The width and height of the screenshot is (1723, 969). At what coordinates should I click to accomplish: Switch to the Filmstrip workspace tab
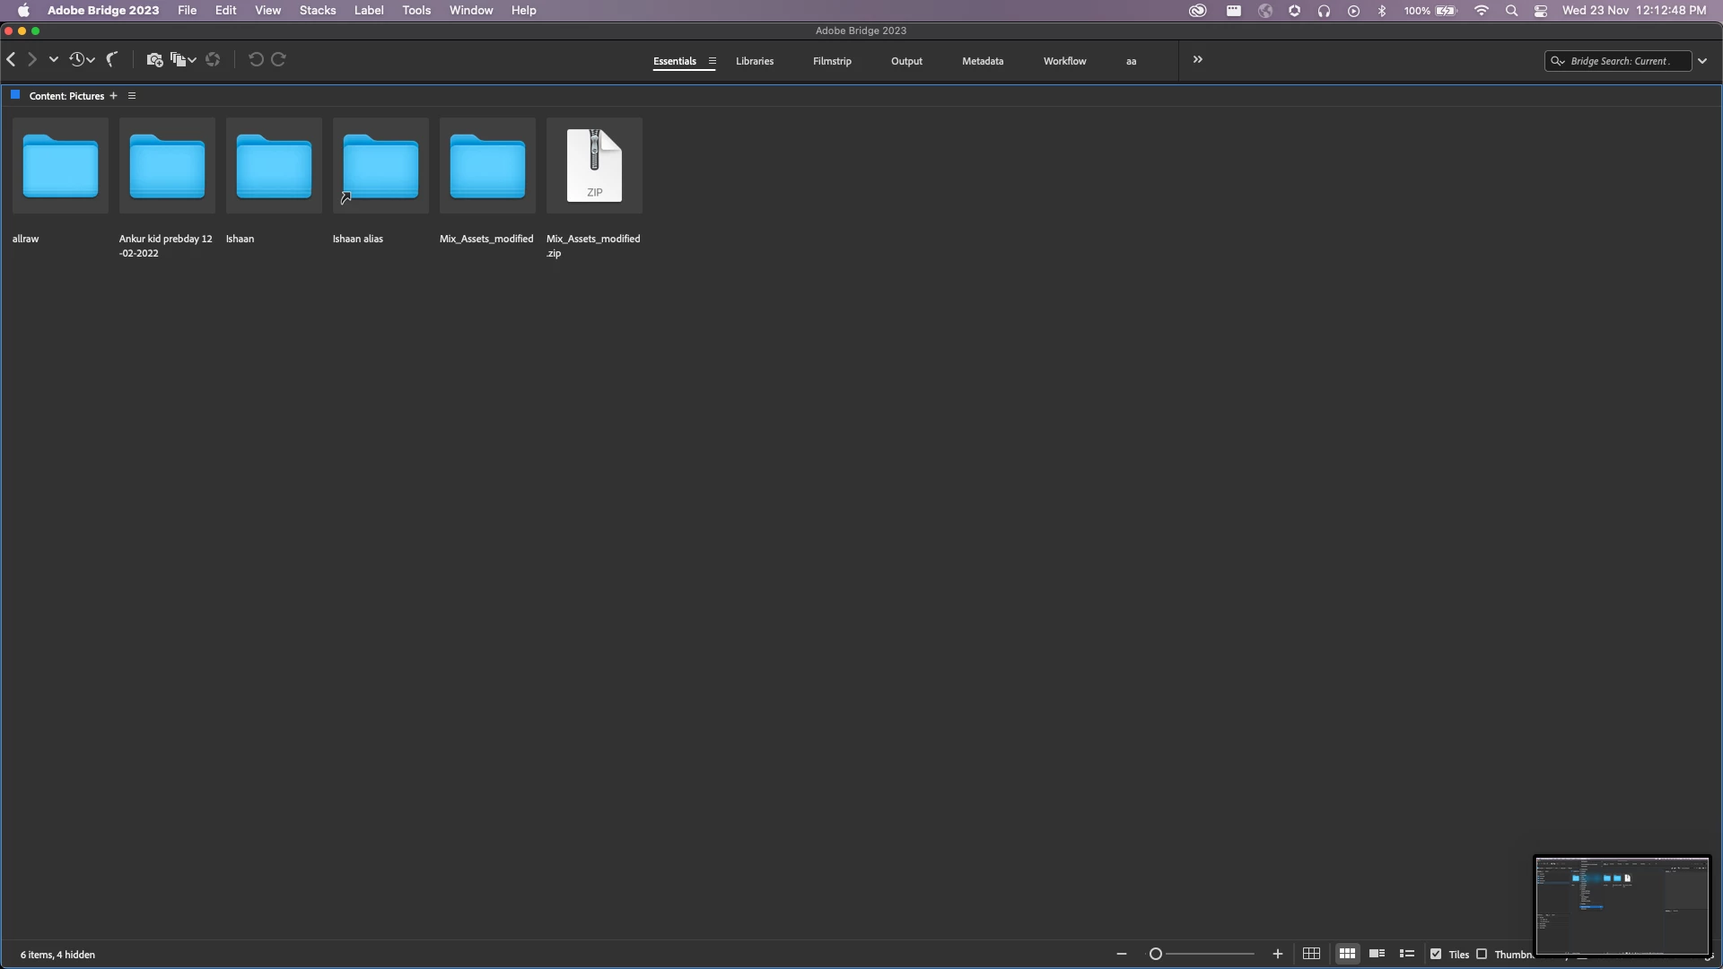(831, 61)
